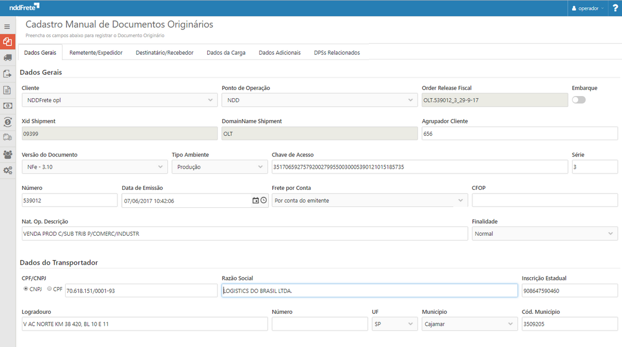Screen dimensions: 622x347
Task: Select the CNPJ radio button
Action: (x=26, y=289)
